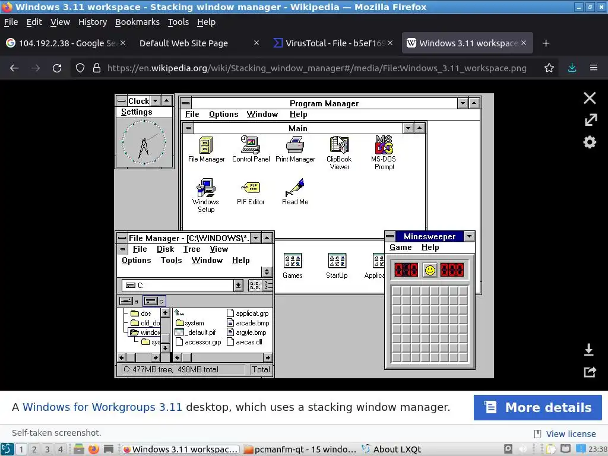Click the show desktop panel icon
Viewport: 608px width, 456px height.
[109, 449]
